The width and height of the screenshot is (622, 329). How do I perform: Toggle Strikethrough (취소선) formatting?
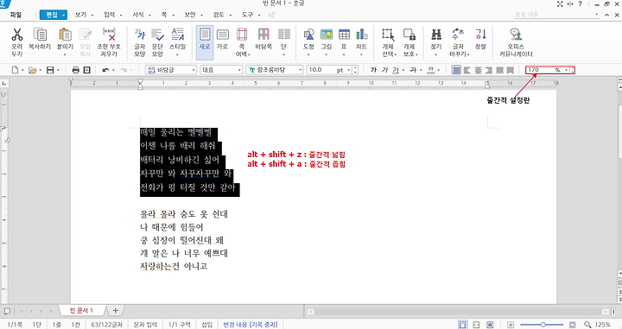(x=413, y=70)
